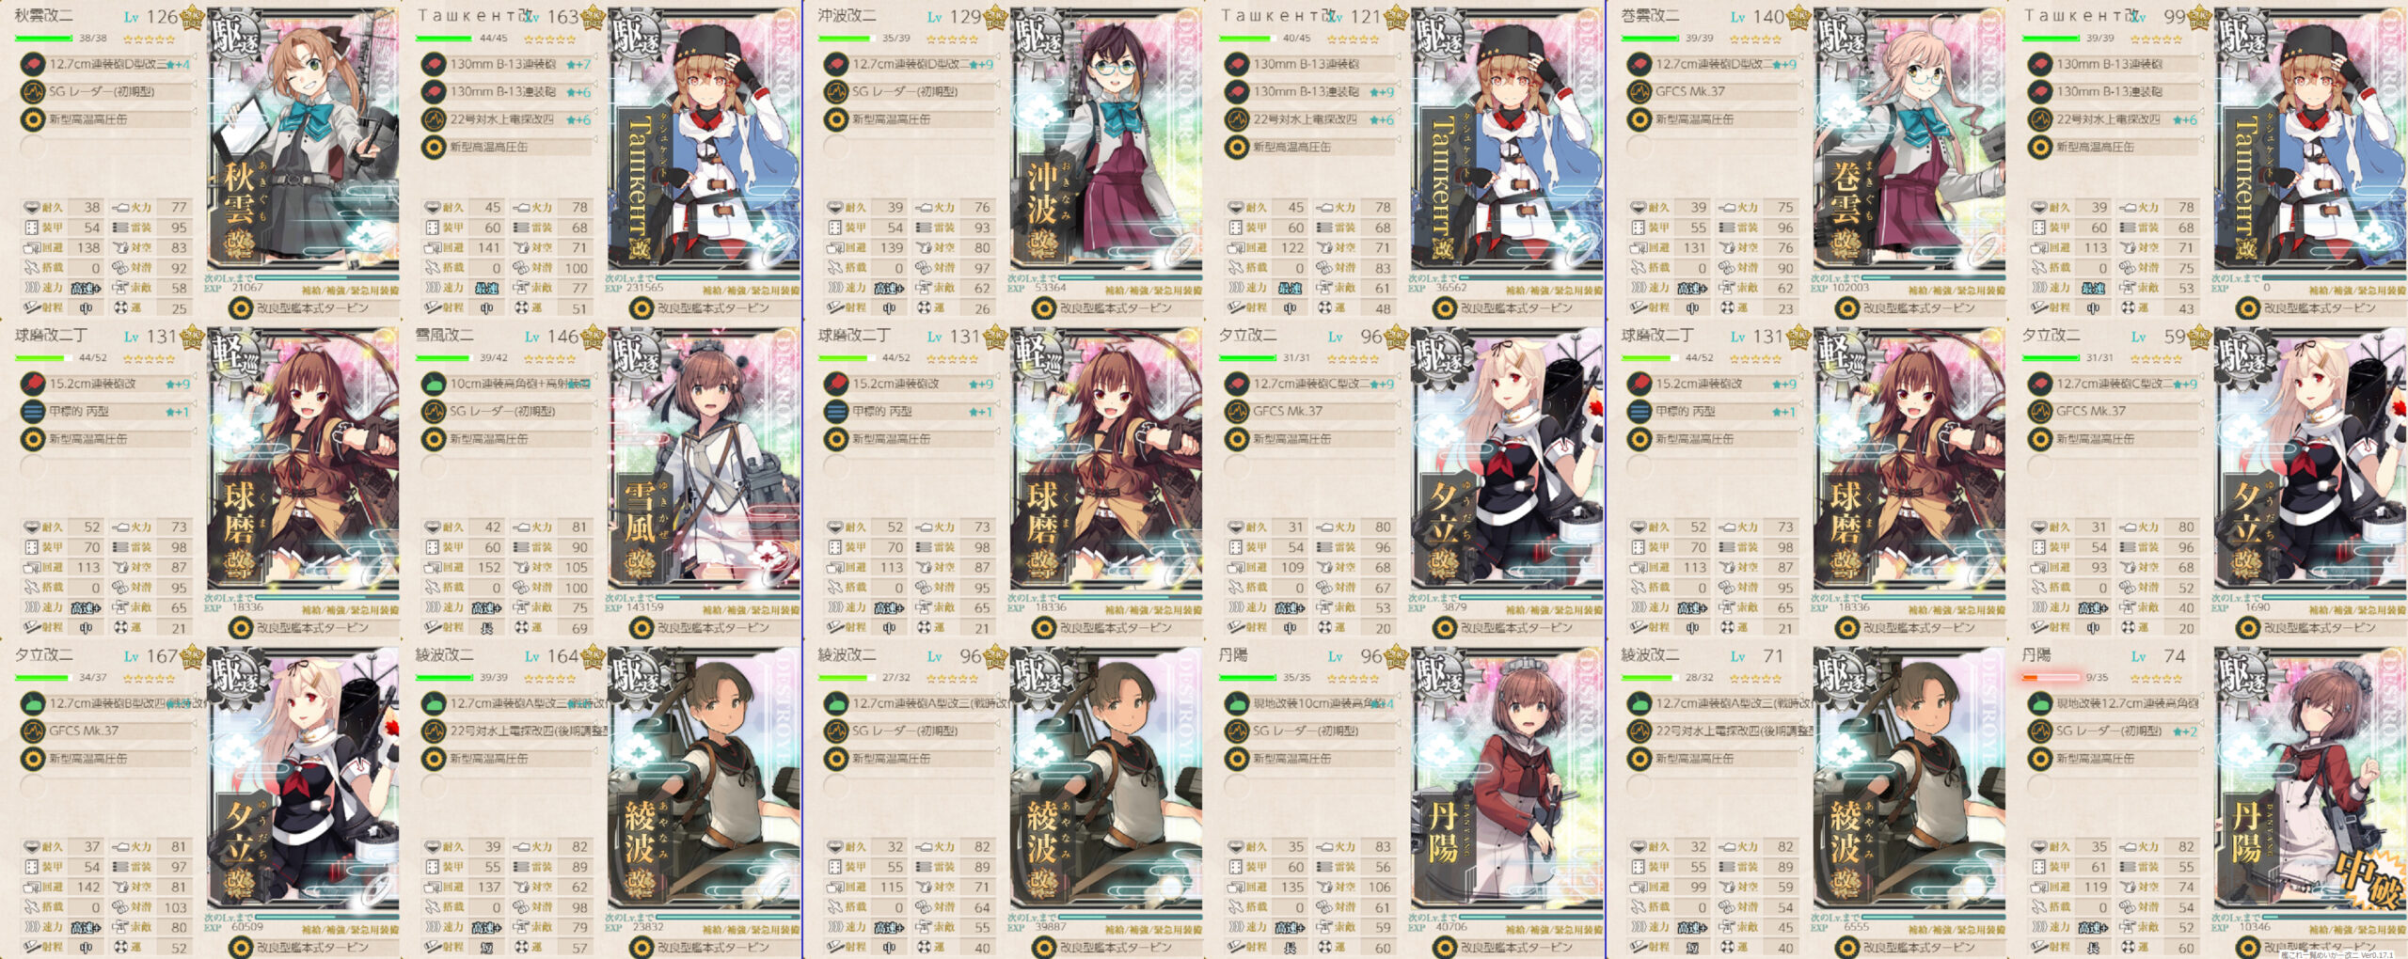Click the red gun icon beside 秋雲改二's 12.7cm連装砲D型改二
Viewport: 2408px width, 959px height.
pyautogui.click(x=33, y=65)
